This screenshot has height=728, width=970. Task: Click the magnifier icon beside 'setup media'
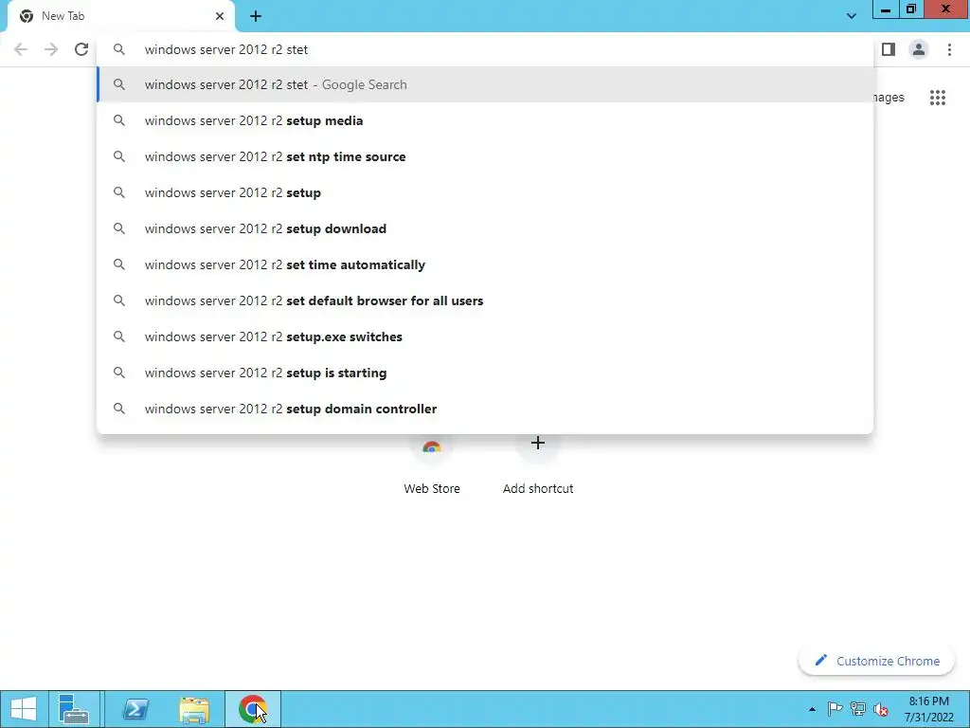click(x=118, y=120)
